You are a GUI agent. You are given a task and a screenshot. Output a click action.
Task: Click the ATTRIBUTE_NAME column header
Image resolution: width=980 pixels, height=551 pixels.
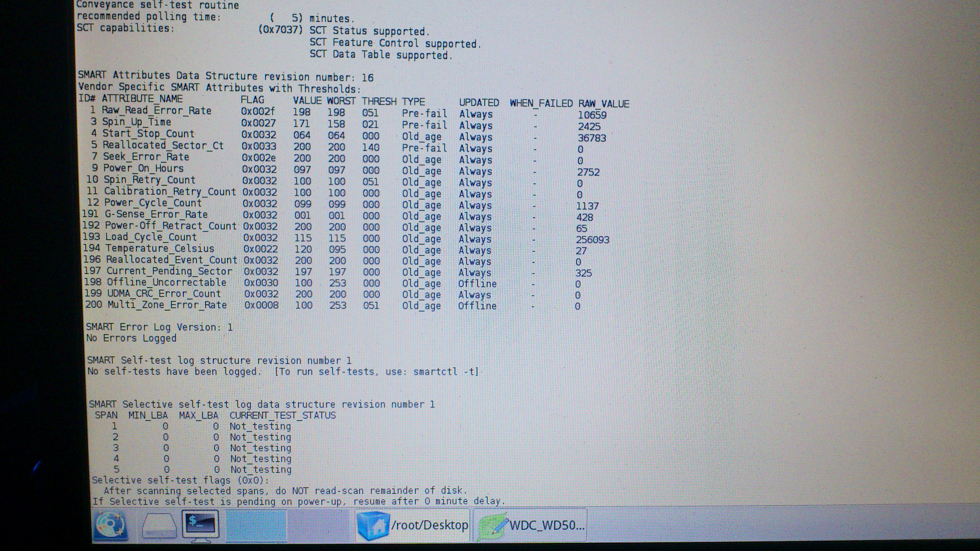click(142, 99)
